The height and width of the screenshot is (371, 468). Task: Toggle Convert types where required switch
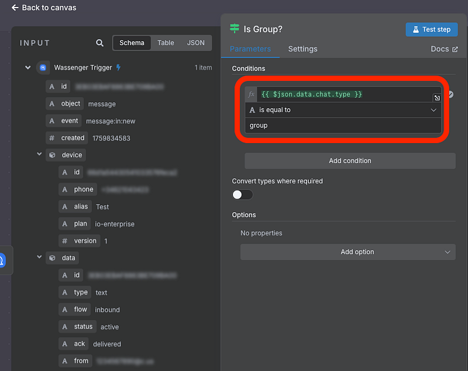242,195
